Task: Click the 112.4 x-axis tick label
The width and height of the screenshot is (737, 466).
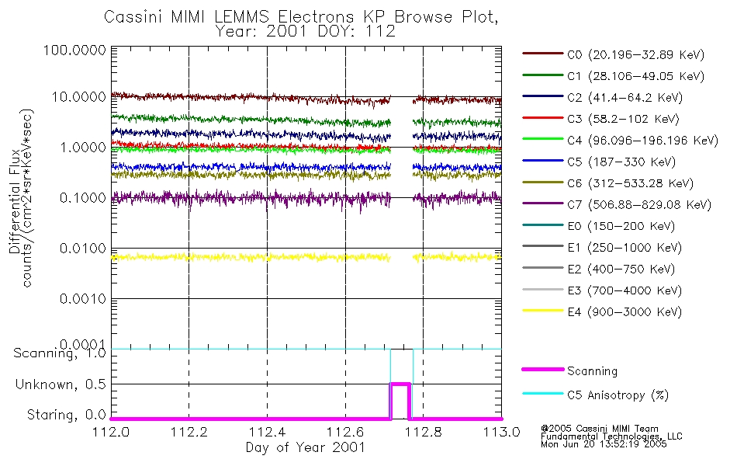Action: click(267, 432)
